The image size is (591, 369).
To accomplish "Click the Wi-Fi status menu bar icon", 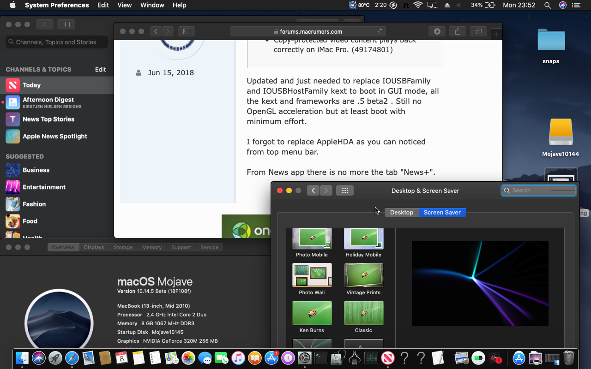I will tap(418, 5).
